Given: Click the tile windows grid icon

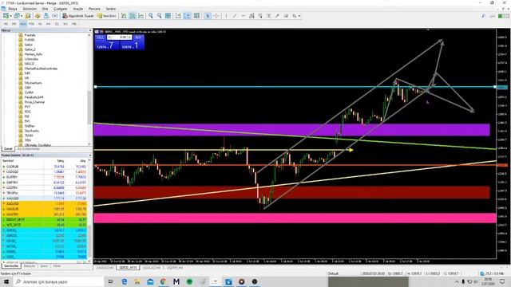Looking at the screenshot, I should click(168, 16).
